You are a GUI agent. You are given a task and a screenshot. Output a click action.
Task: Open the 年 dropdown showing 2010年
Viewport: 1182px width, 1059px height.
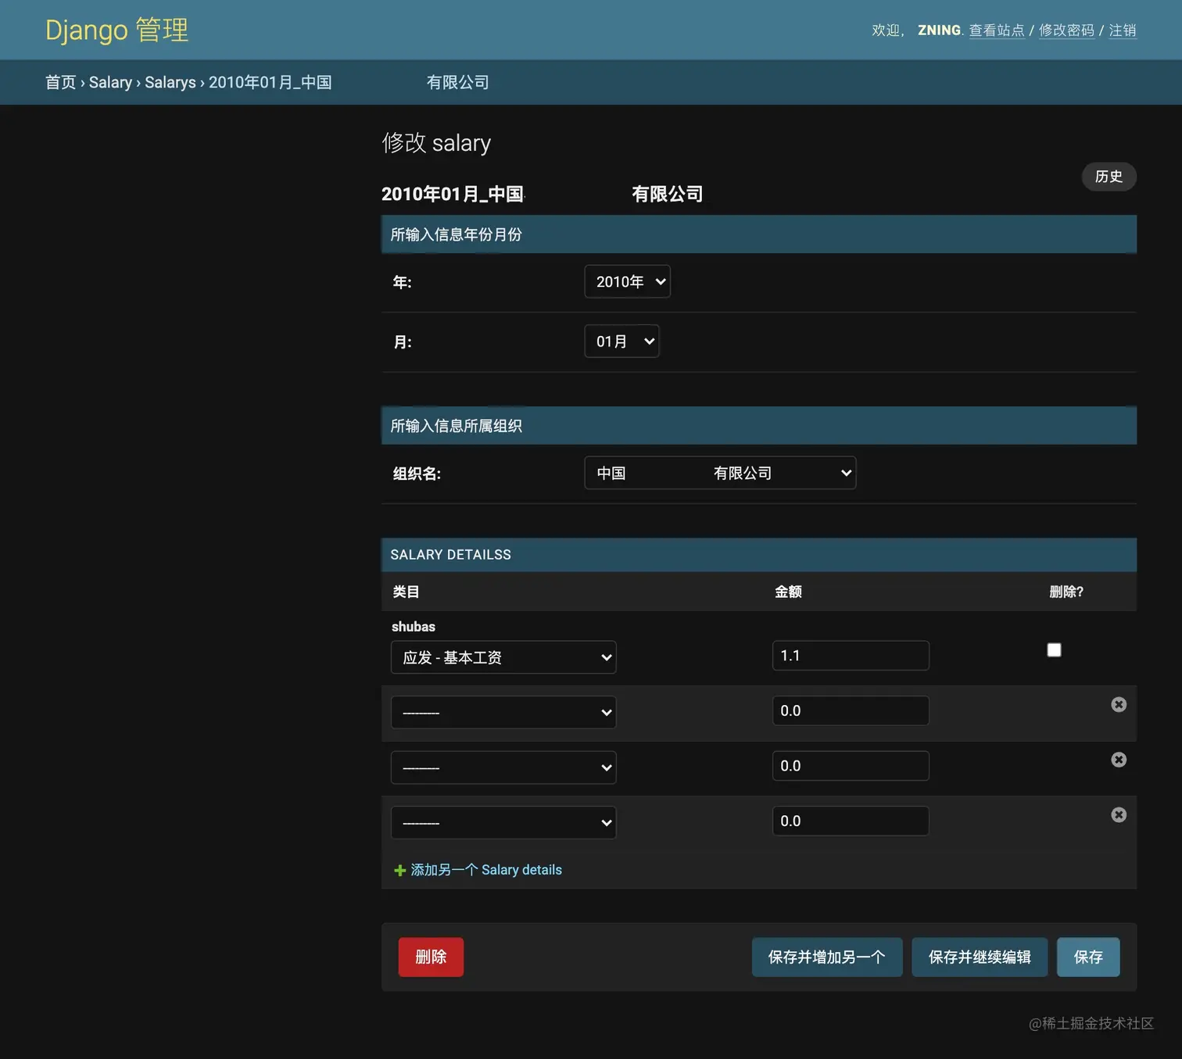[x=627, y=281]
